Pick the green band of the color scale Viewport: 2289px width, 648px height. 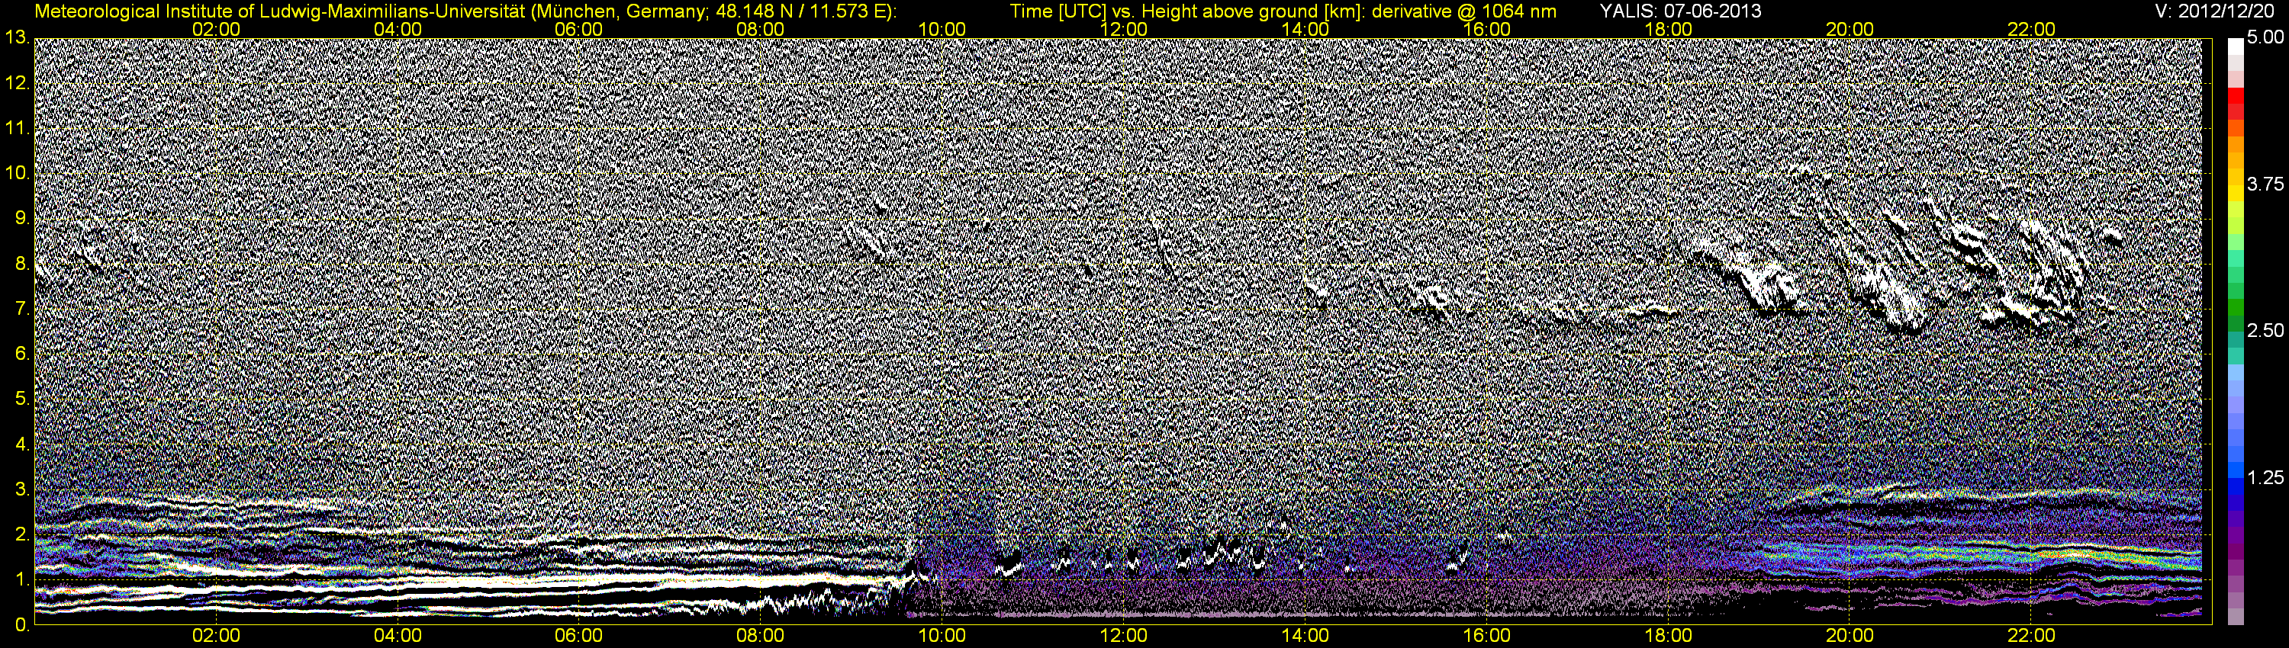[x=2236, y=308]
